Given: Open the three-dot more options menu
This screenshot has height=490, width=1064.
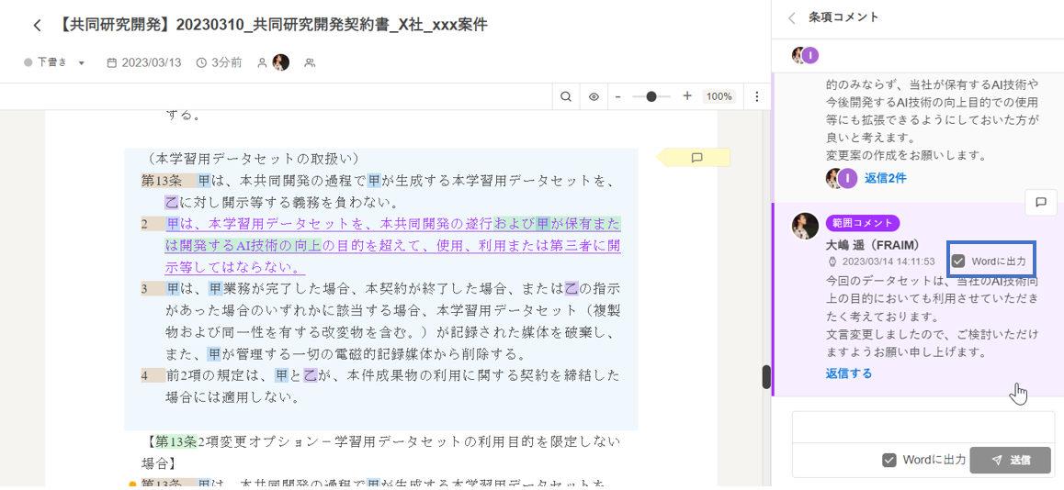Looking at the screenshot, I should (757, 96).
